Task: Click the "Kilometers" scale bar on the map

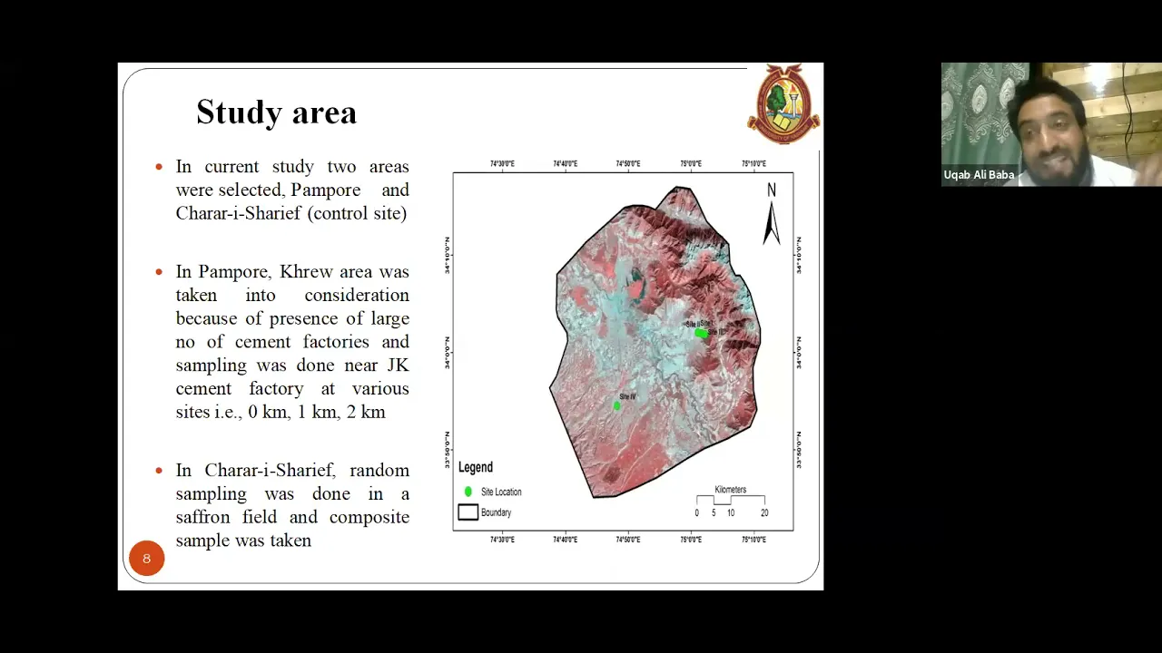Action: point(731,501)
